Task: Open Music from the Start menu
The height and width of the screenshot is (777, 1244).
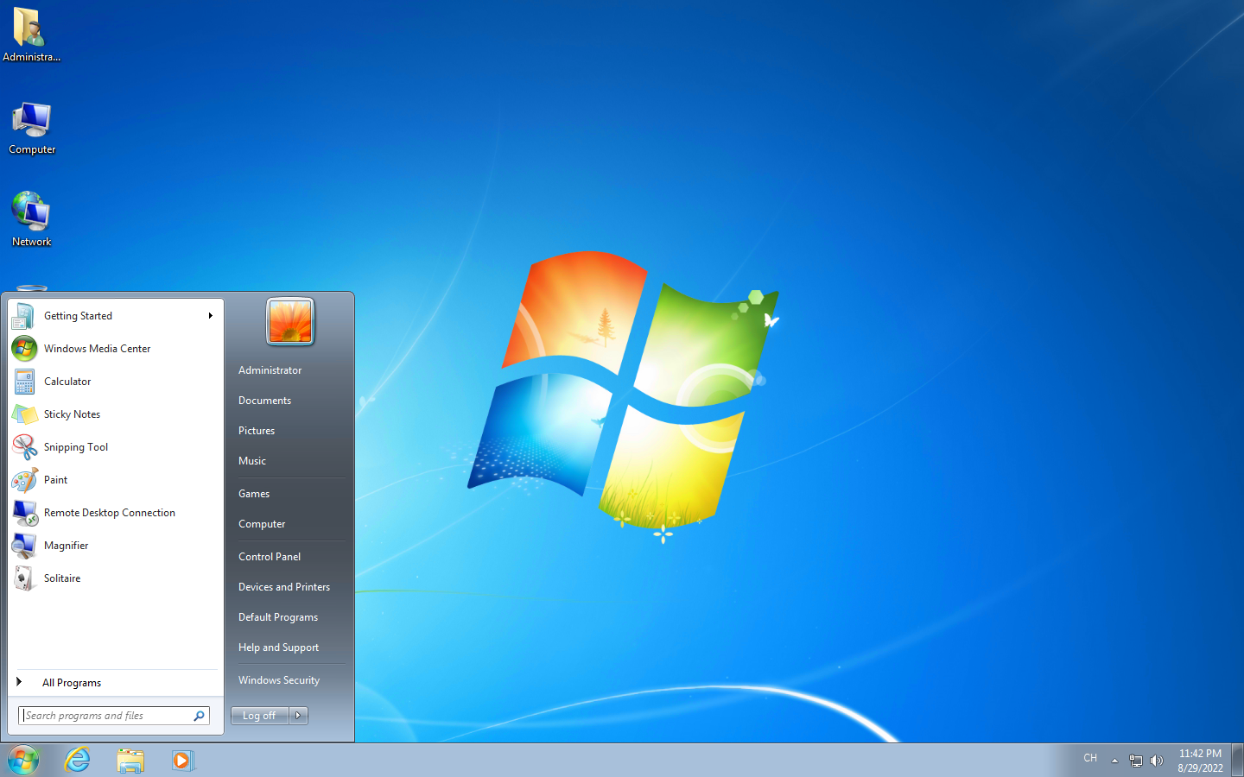Action: (252, 461)
